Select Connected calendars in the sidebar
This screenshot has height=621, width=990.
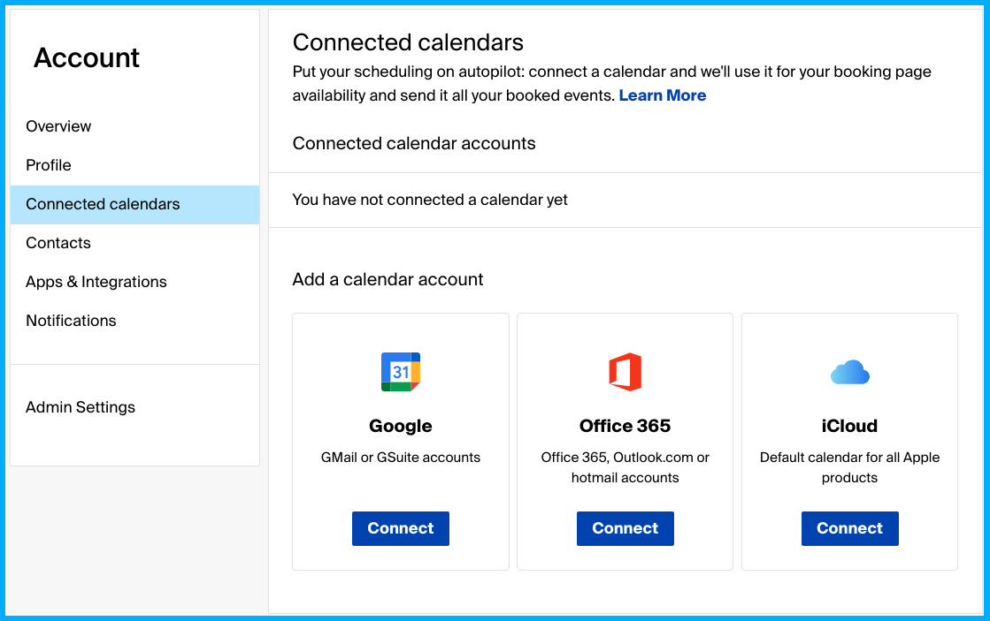pyautogui.click(x=103, y=204)
